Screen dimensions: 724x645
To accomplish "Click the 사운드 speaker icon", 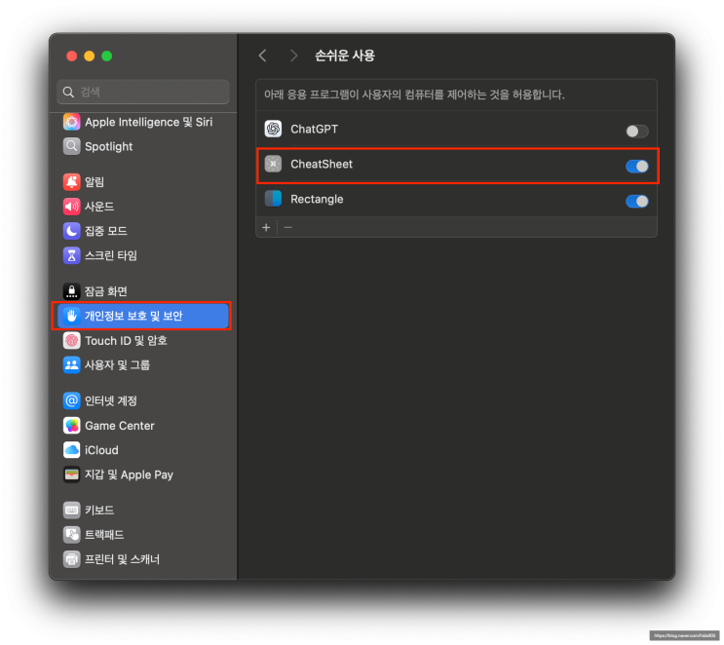I will tap(71, 207).
